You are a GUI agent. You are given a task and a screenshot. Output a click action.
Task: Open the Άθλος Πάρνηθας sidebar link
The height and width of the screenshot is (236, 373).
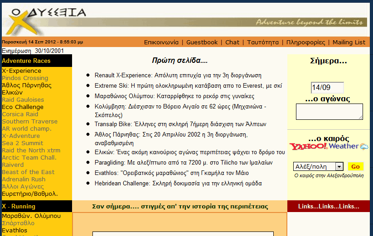[27, 85]
